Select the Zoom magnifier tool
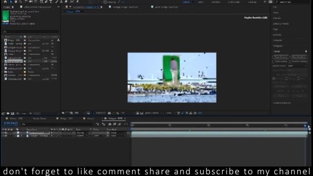Image resolution: width=313 pixels, height=176 pixels. click(x=21, y=2)
